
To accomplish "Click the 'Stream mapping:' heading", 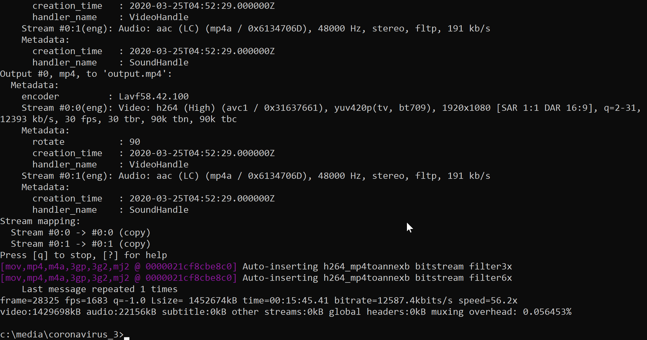I will 40,221.
